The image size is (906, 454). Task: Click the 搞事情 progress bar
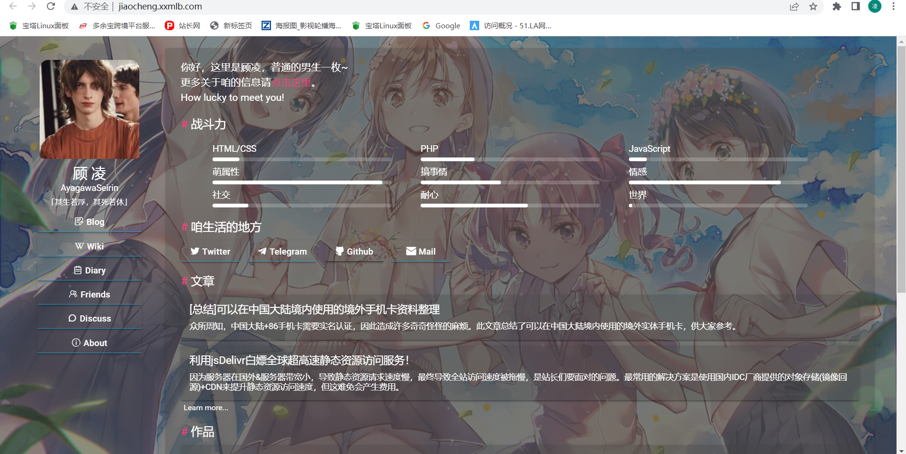click(x=510, y=182)
